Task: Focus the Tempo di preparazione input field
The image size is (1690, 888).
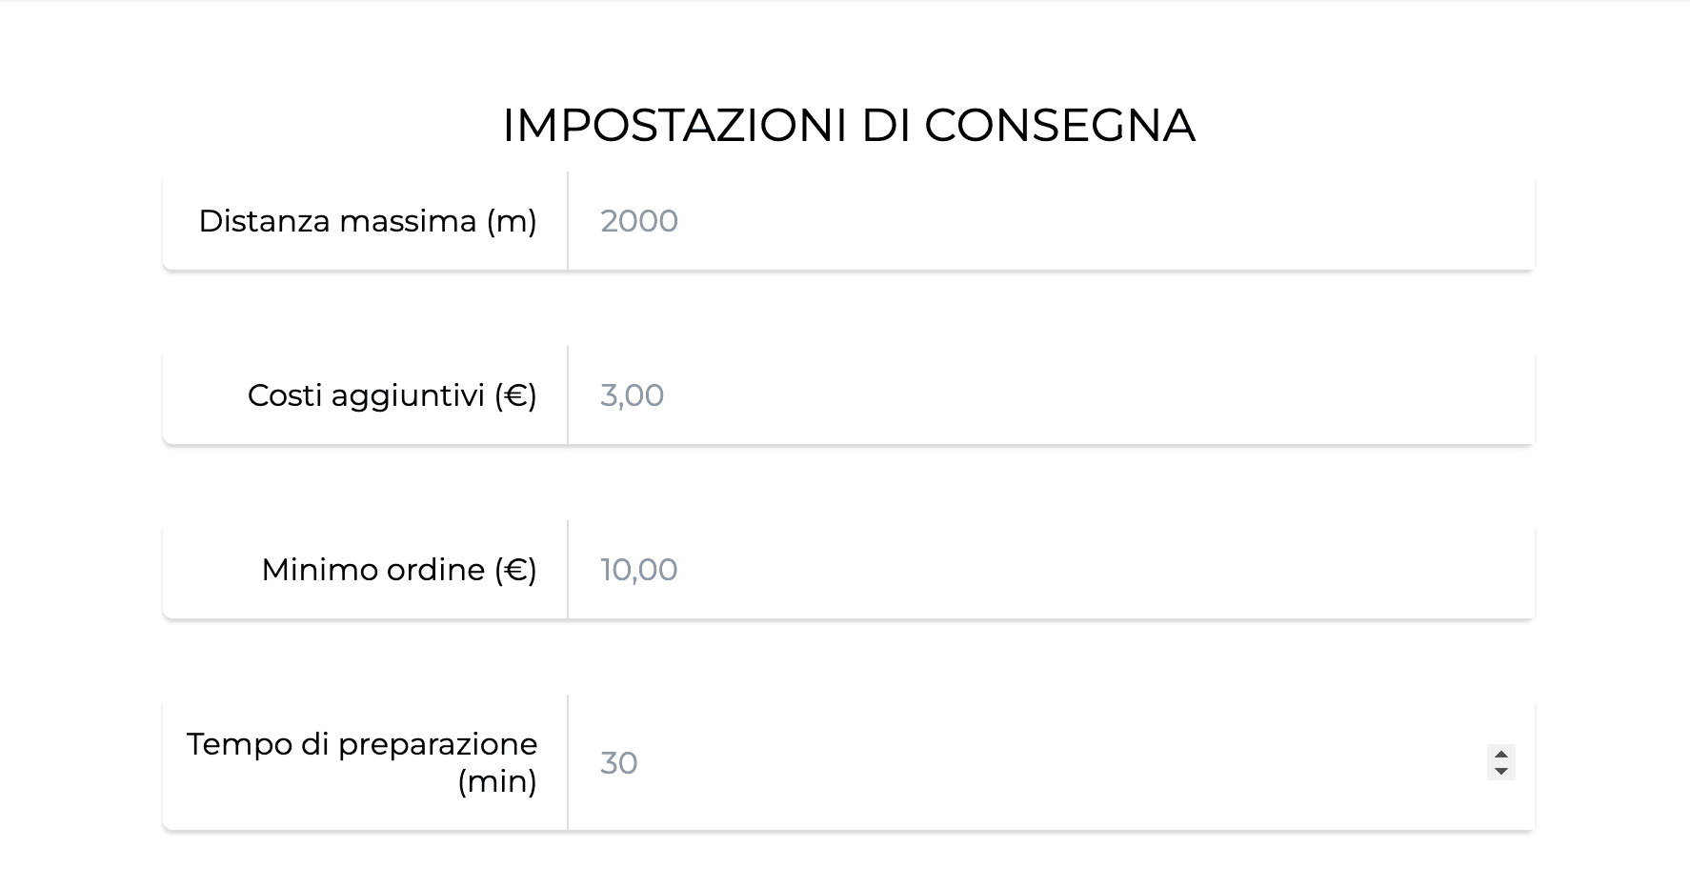Action: [x=1051, y=762]
